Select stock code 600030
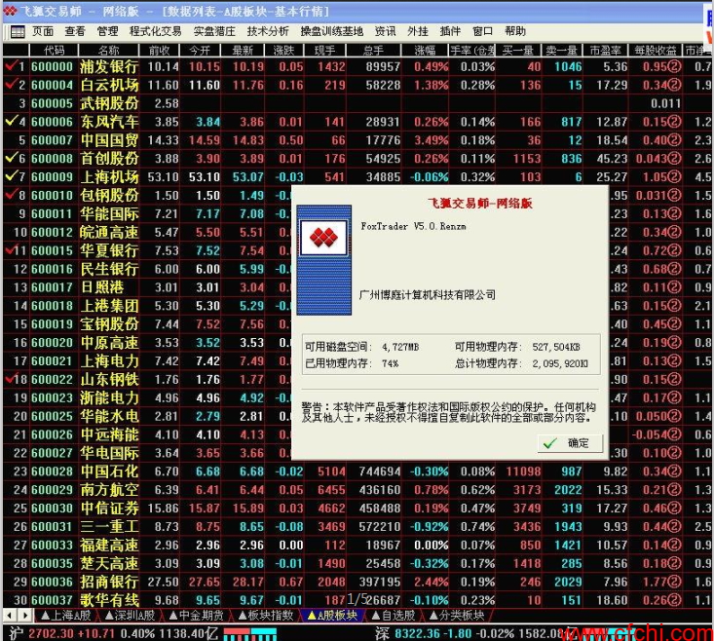Screen dimensions: 714x641 [x=52, y=509]
